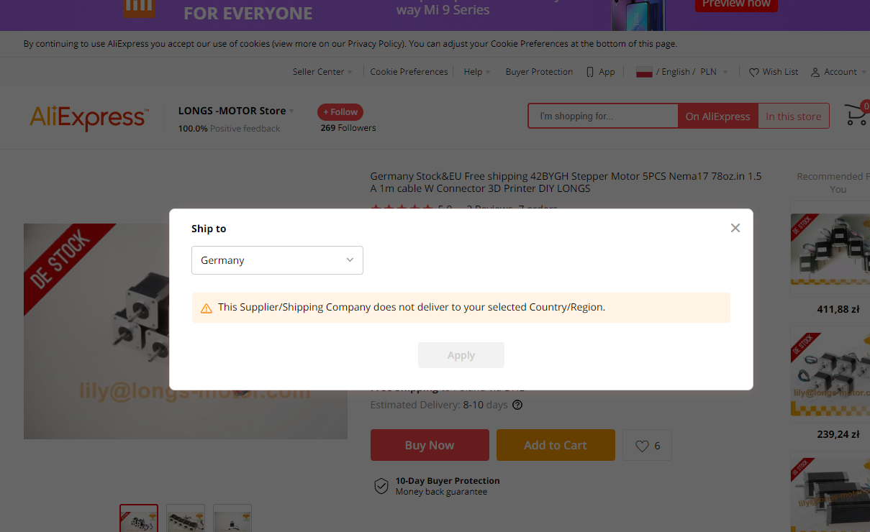The width and height of the screenshot is (870, 532).
Task: Click 100.0% Positive feedback text
Action: tap(230, 129)
